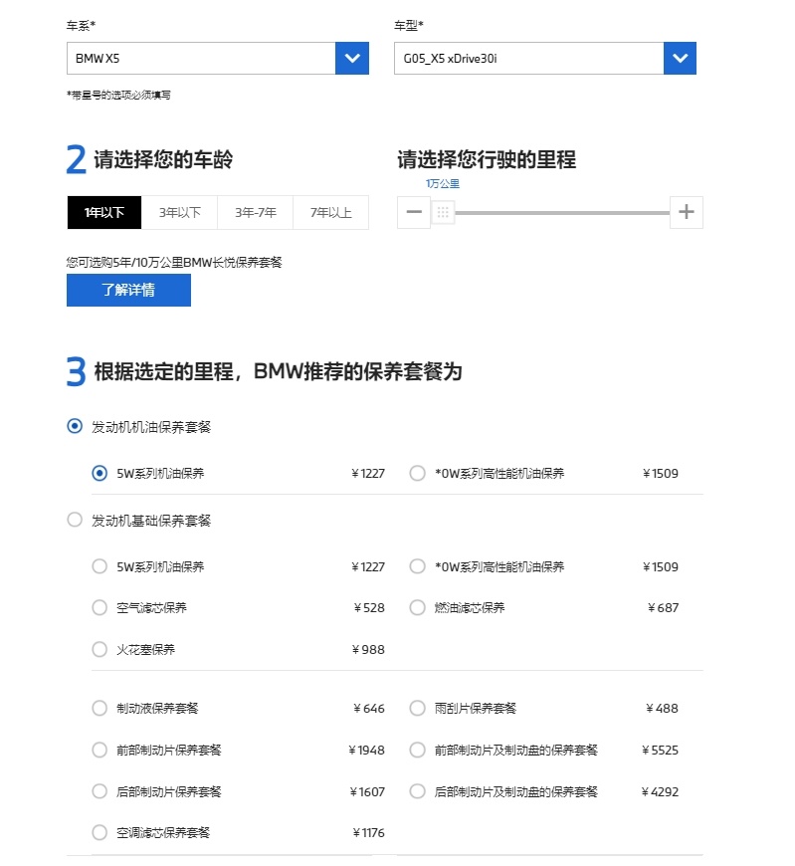The image size is (795, 866).
Task: Increase mileage with the plus button
Action: pos(687,212)
